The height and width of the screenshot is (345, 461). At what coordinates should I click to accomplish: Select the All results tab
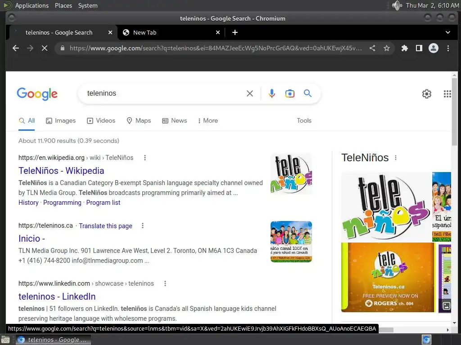(27, 120)
